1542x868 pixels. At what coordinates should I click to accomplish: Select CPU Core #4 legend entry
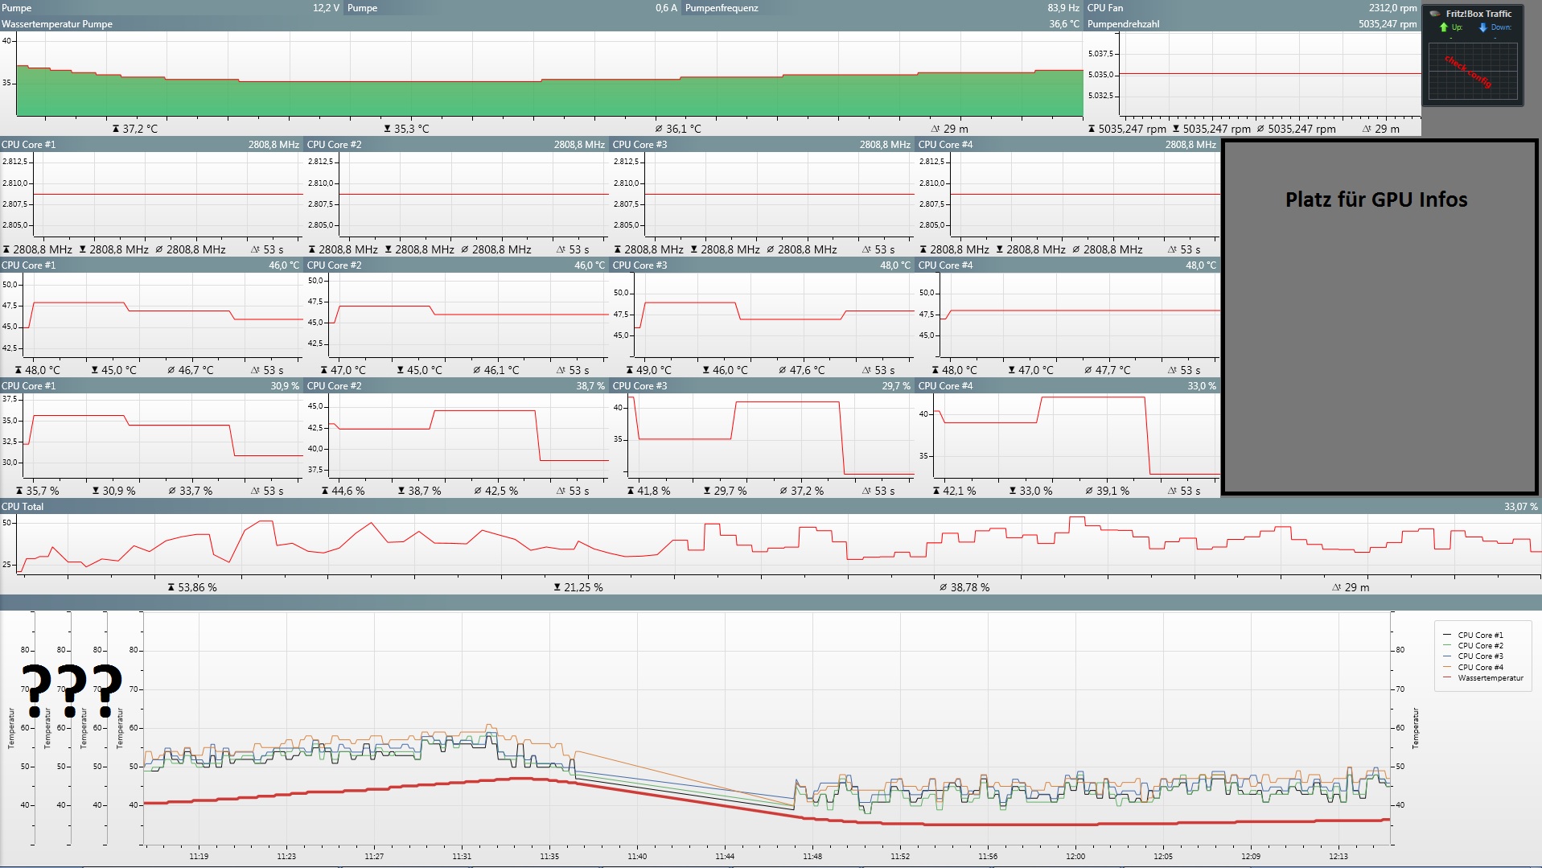tap(1479, 667)
